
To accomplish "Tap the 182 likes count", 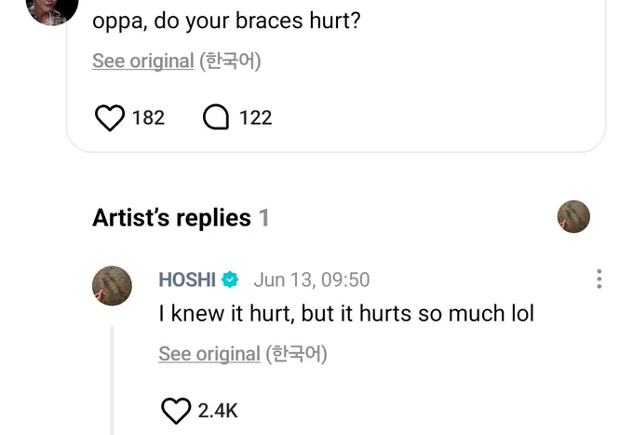I will pyautogui.click(x=148, y=118).
